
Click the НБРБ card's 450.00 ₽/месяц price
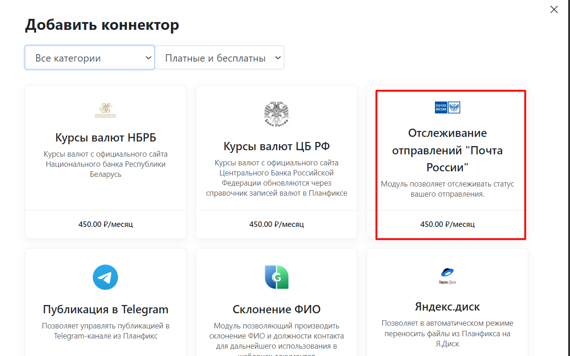click(106, 224)
